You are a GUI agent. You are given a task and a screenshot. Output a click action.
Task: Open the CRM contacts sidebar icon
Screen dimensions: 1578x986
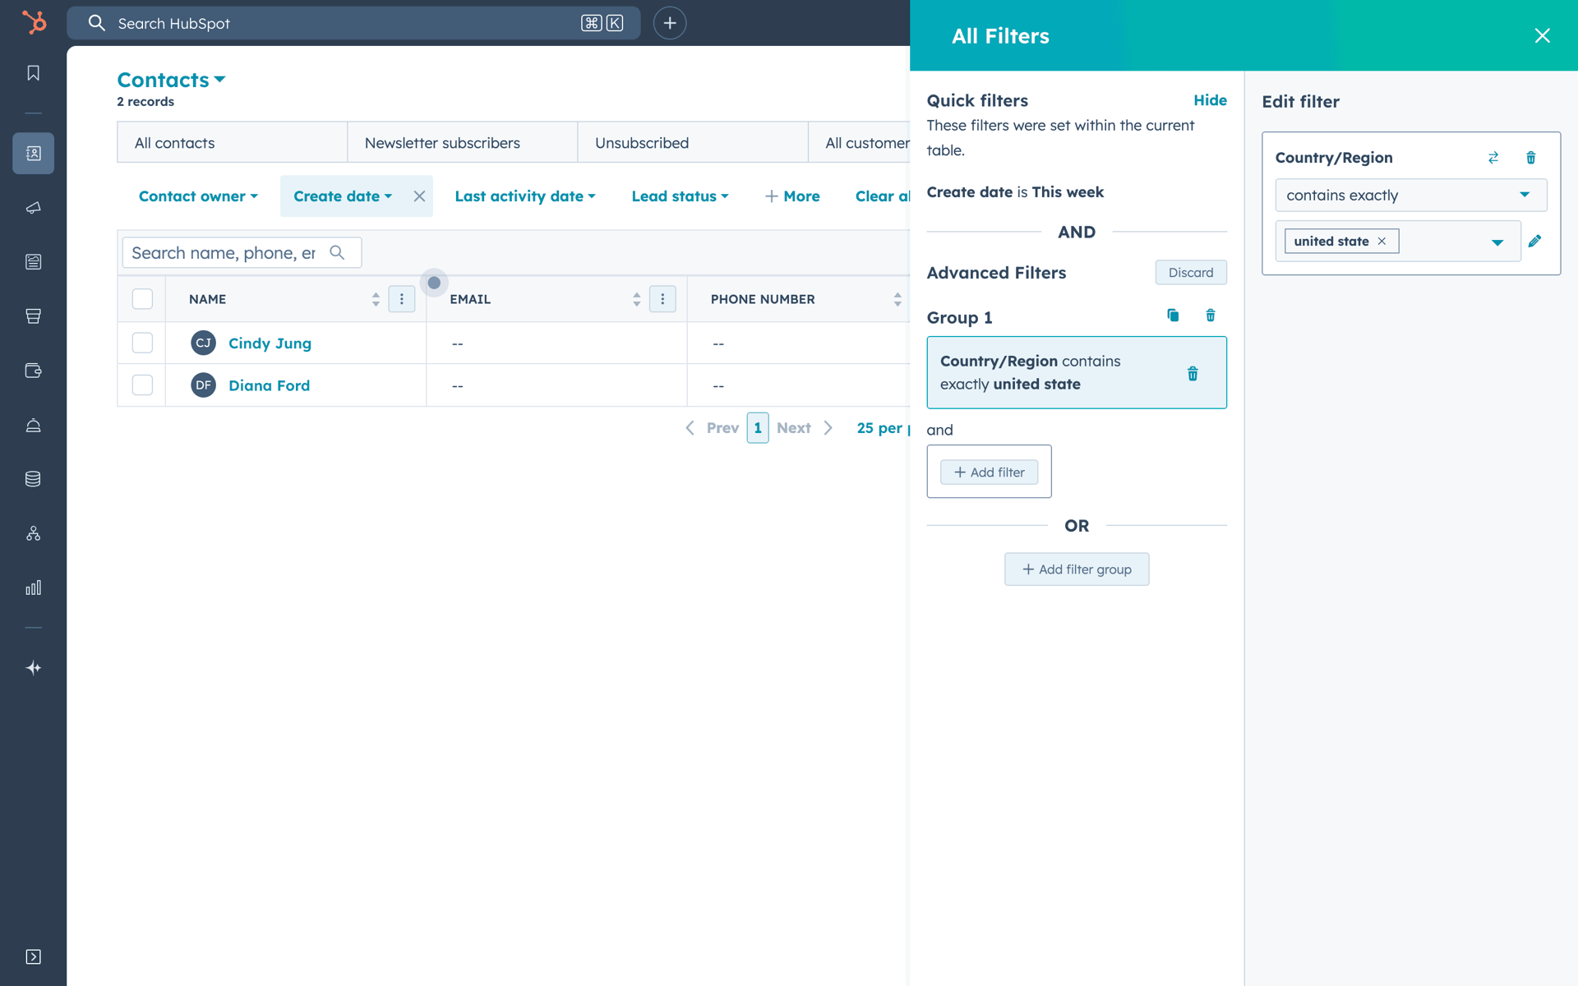coord(33,153)
